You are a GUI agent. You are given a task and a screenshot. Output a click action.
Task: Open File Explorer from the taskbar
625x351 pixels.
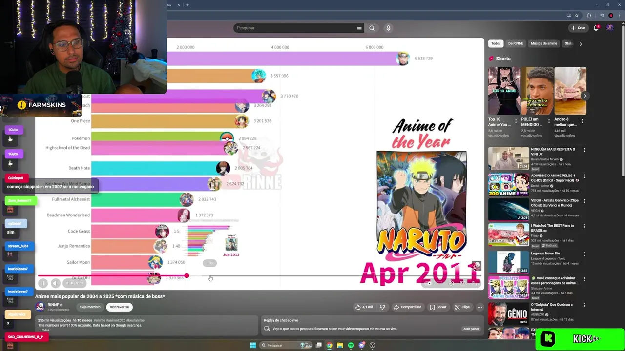coord(340,345)
